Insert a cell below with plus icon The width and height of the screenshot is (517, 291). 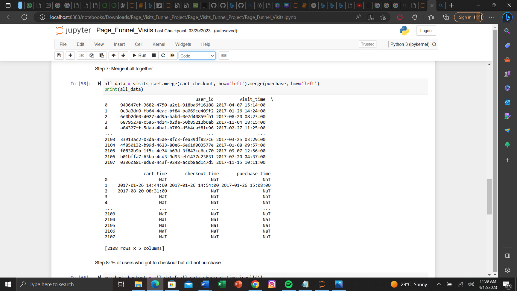(70, 55)
